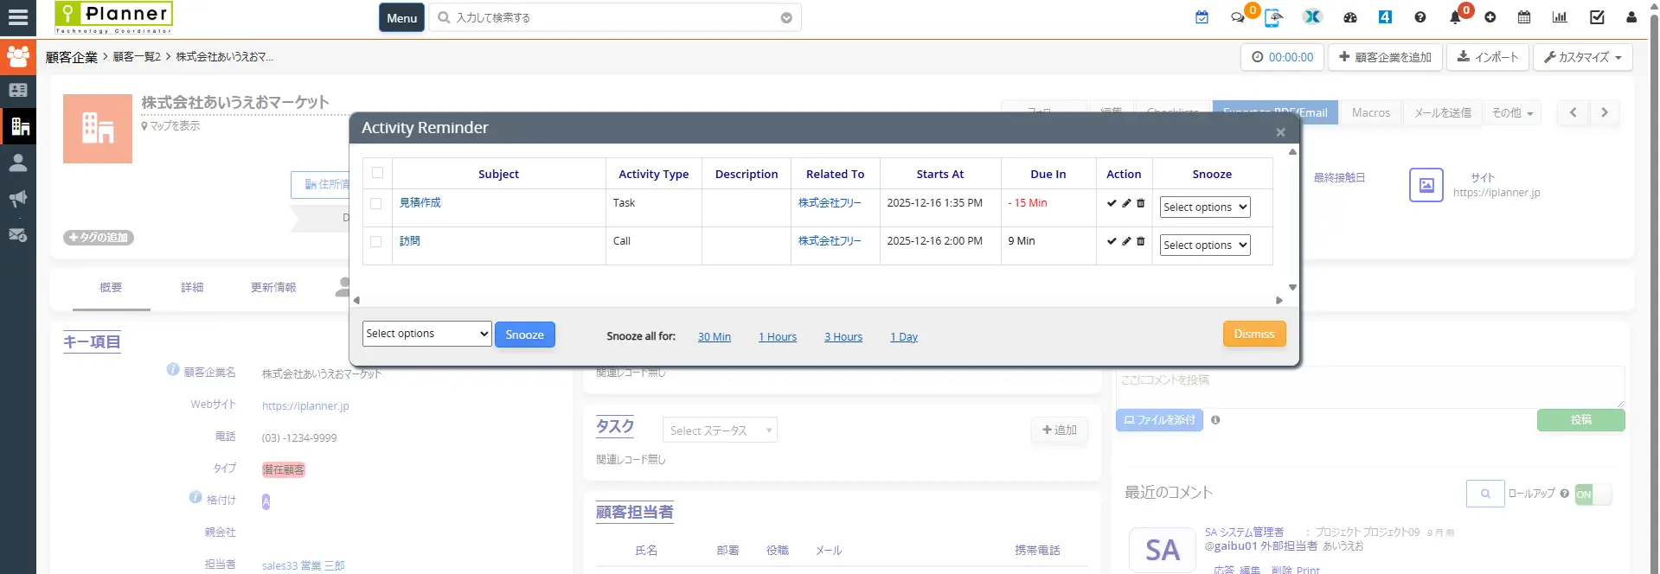1660x574 pixels.
Task: Click the hamburger menu icon
Action: click(x=18, y=17)
